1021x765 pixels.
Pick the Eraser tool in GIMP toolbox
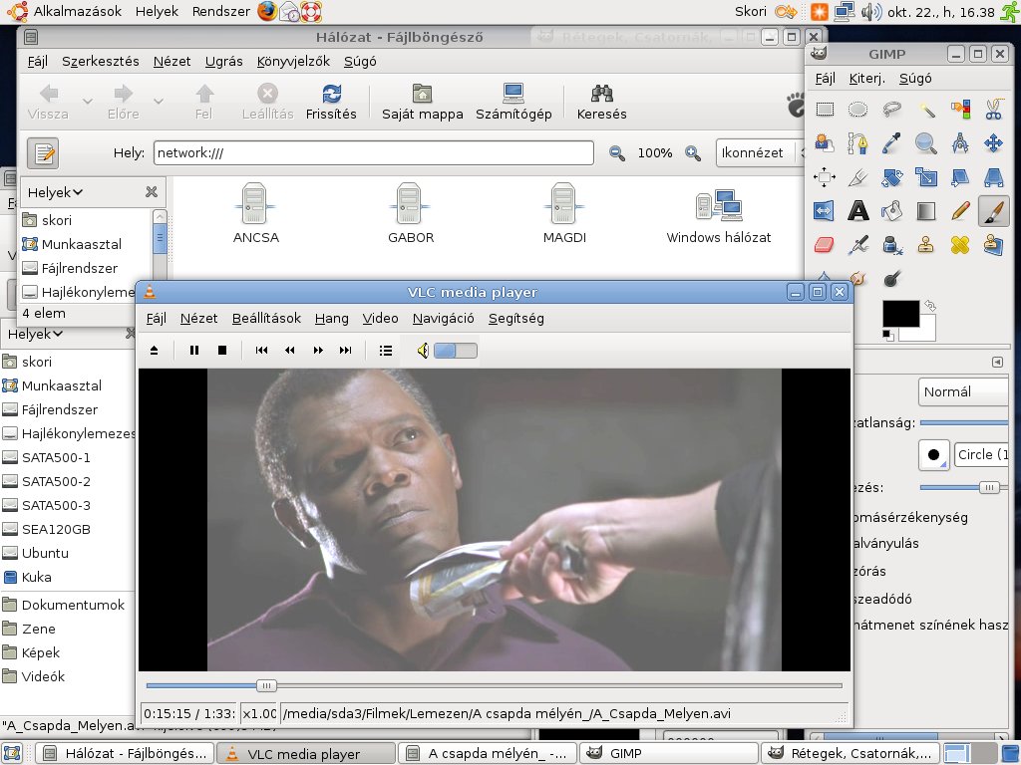[824, 244]
